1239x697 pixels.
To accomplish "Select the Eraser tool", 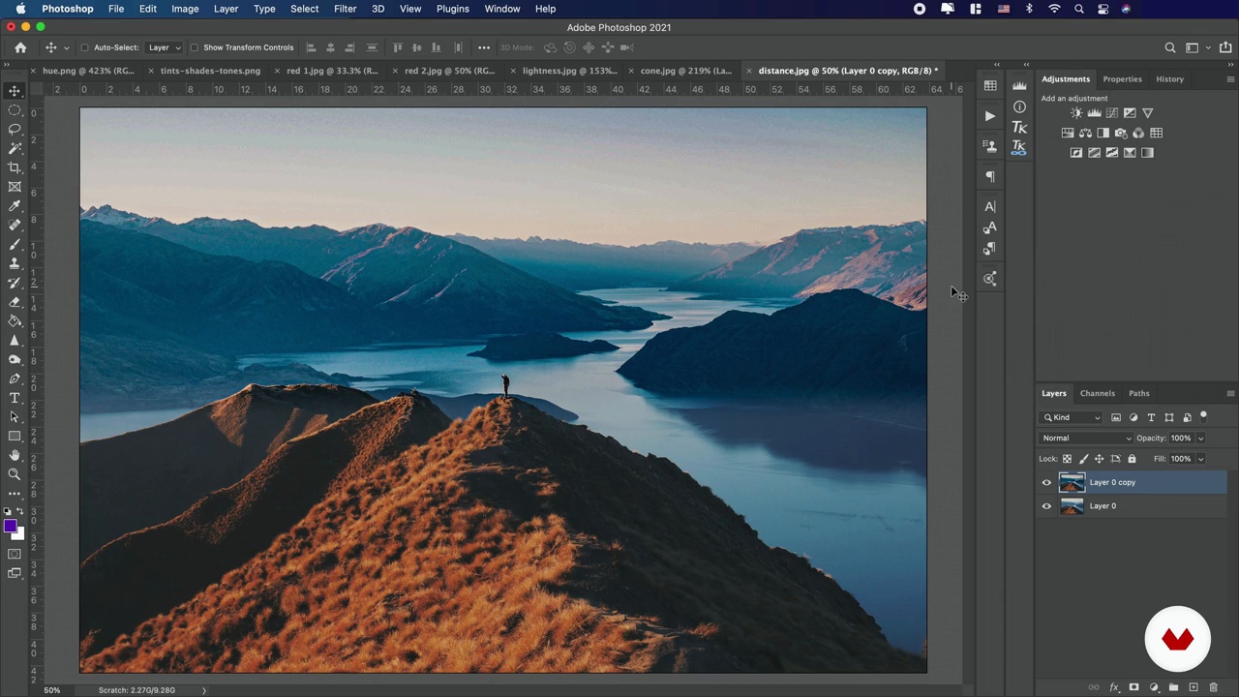I will click(15, 301).
